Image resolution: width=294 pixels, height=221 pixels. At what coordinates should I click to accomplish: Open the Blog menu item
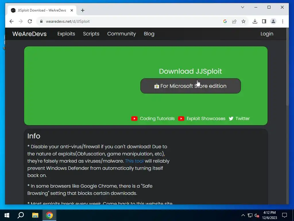coord(149,34)
